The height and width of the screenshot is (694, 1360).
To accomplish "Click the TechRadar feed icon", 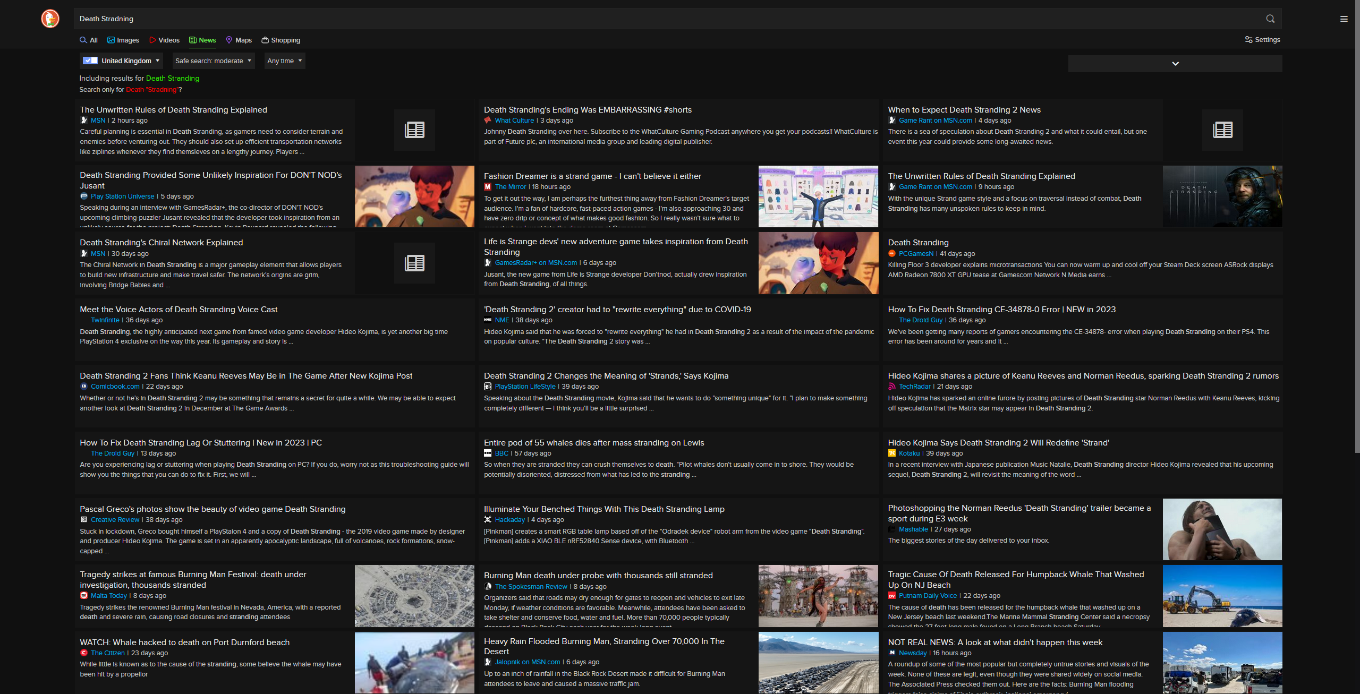I will click(x=891, y=386).
